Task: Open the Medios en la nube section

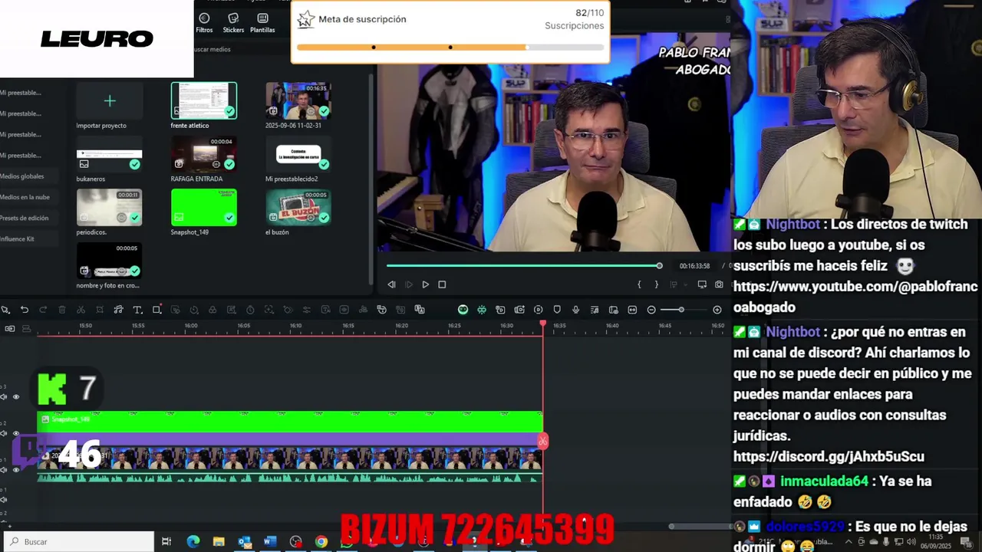Action: [25, 197]
